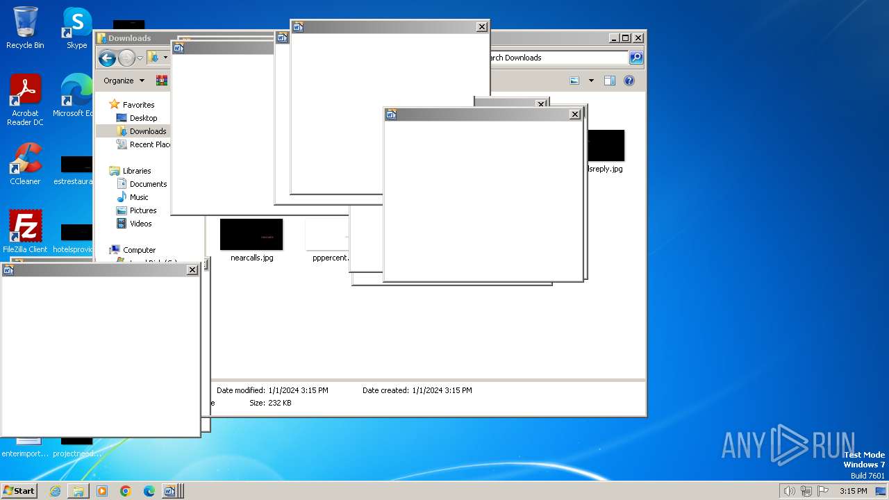The image size is (889, 500).
Task: Select the enterimport desktop file
Action: 26,448
